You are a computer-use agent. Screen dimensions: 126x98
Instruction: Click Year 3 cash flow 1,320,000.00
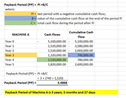coord(52,55)
